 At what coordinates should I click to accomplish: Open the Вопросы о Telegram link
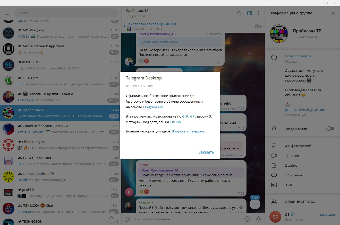coord(188,131)
